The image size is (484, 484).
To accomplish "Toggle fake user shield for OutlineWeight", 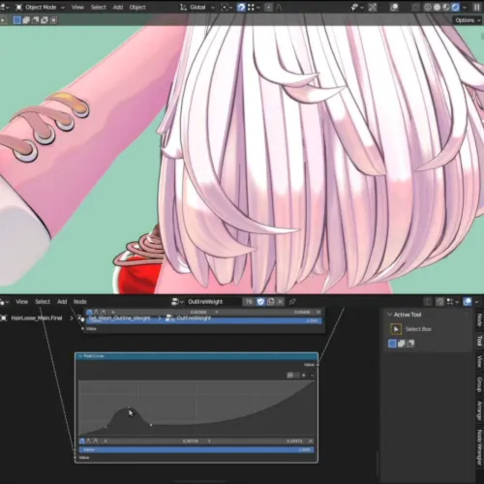I will point(260,302).
